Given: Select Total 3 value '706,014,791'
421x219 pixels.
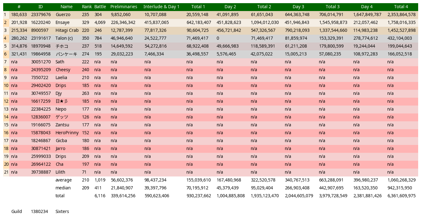Looking at the screenshot, I should click(331, 14).
